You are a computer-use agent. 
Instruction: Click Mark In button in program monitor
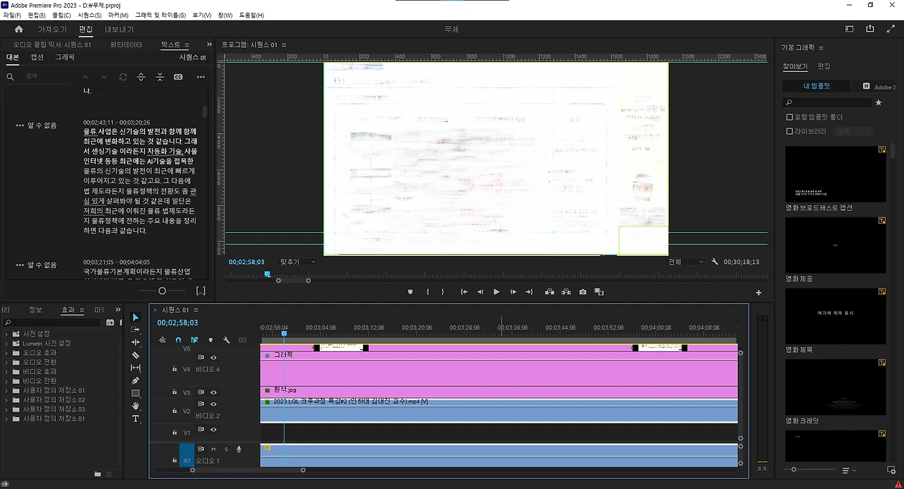click(427, 292)
